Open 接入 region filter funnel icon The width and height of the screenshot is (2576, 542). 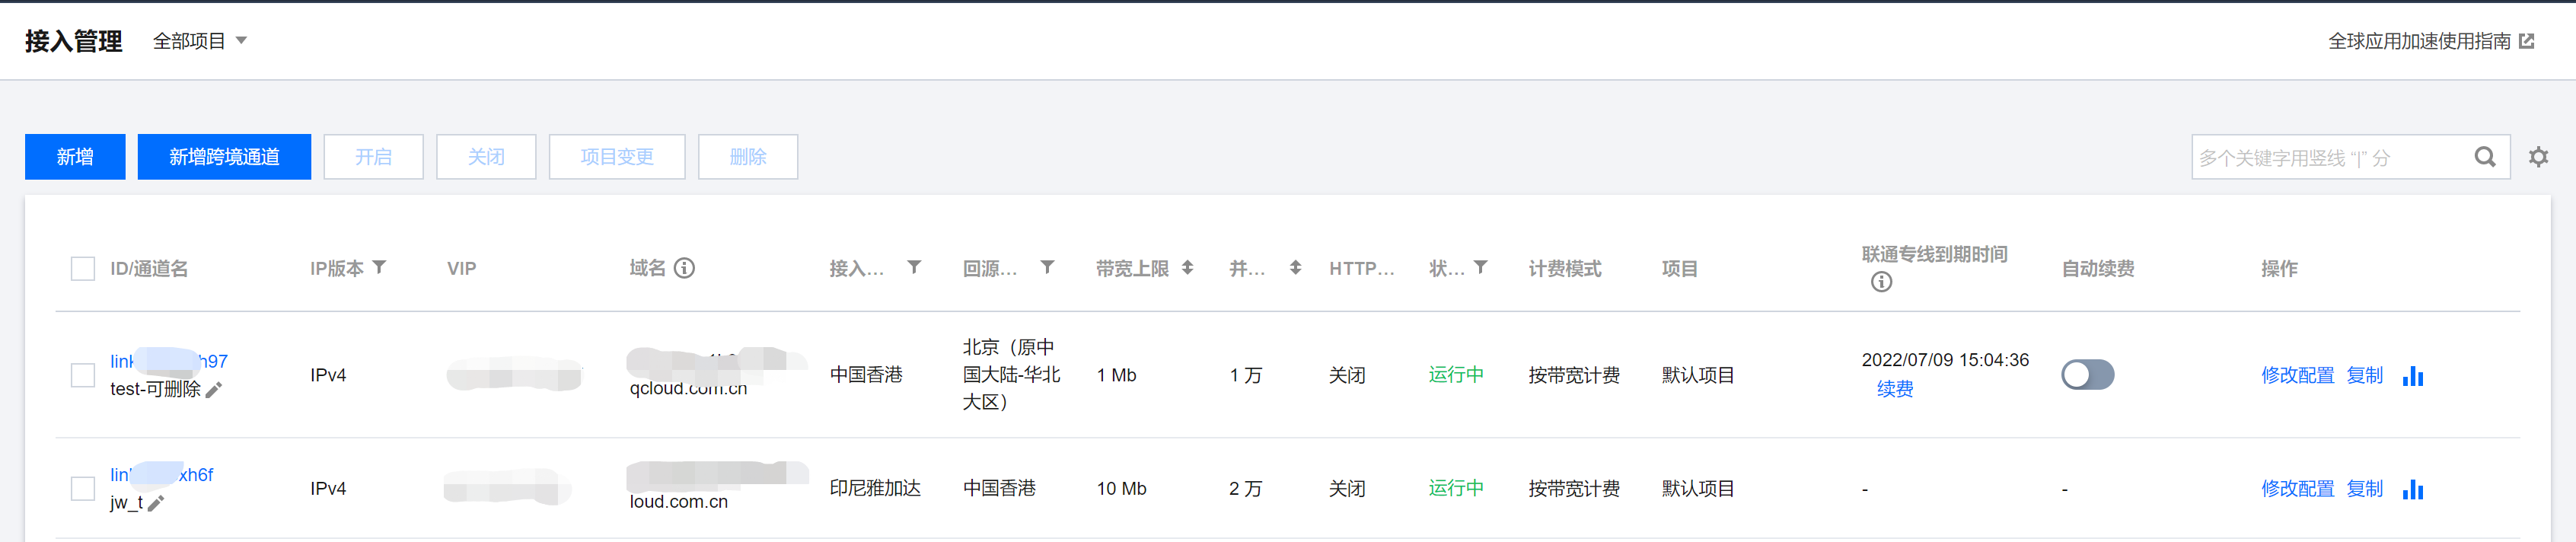(x=914, y=267)
